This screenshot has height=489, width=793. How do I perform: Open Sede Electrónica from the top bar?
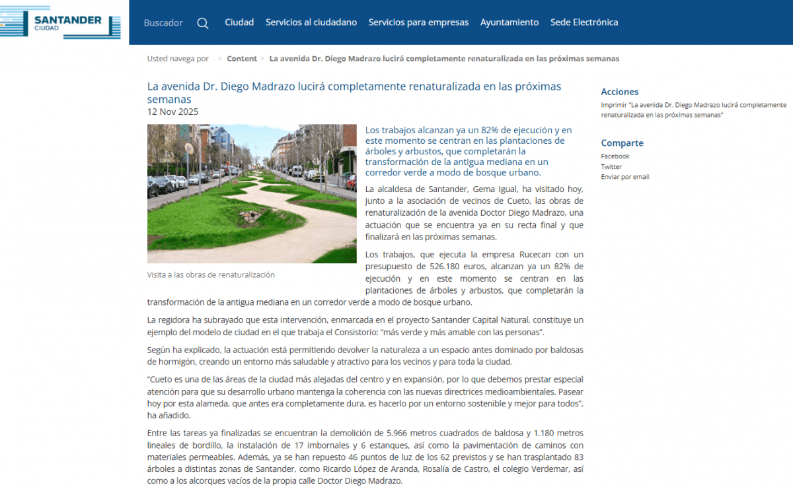[x=584, y=22]
